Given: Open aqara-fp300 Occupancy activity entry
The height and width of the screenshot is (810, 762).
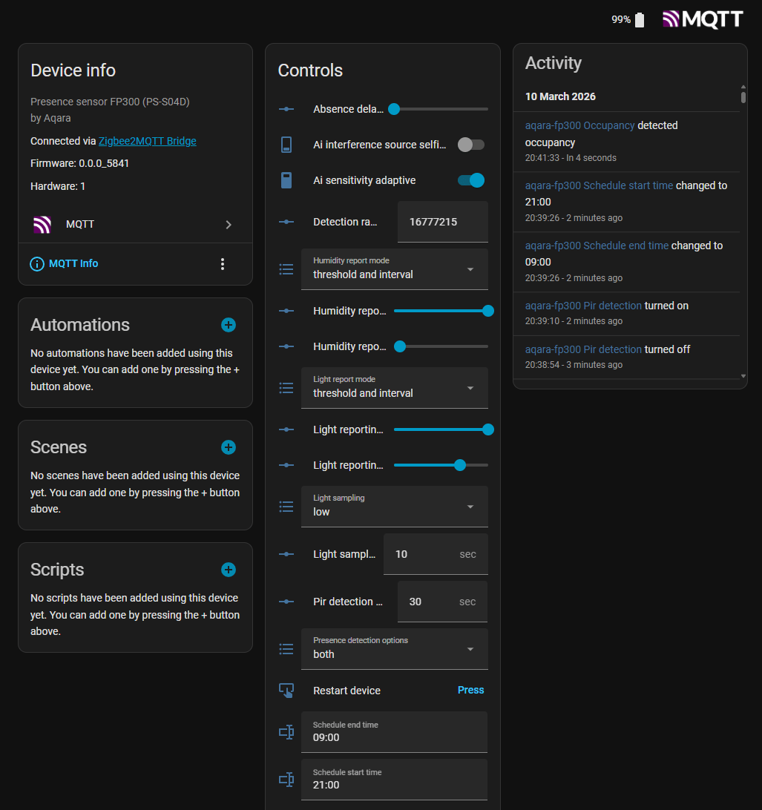Looking at the screenshot, I should click(579, 126).
